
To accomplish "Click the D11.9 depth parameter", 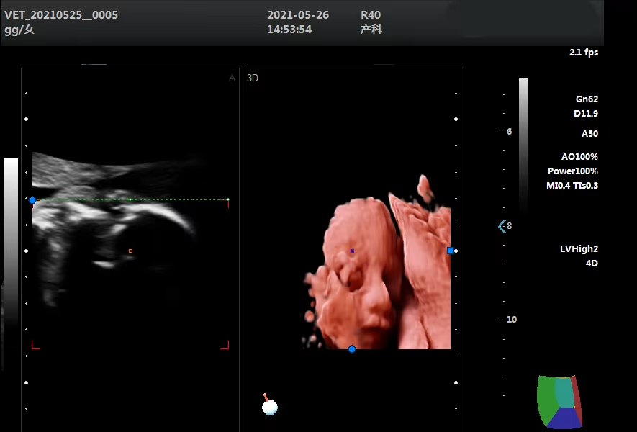I will 585,114.
